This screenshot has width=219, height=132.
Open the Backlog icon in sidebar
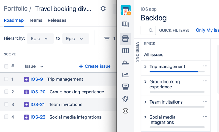tap(125, 39)
